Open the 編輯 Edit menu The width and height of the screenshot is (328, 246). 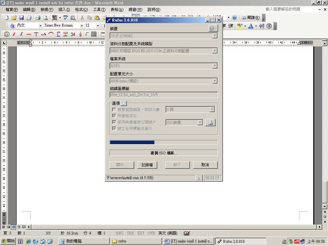(29, 10)
